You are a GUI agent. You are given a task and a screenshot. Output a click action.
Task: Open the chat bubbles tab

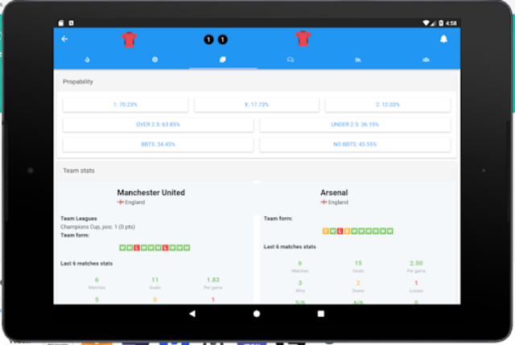coord(290,60)
